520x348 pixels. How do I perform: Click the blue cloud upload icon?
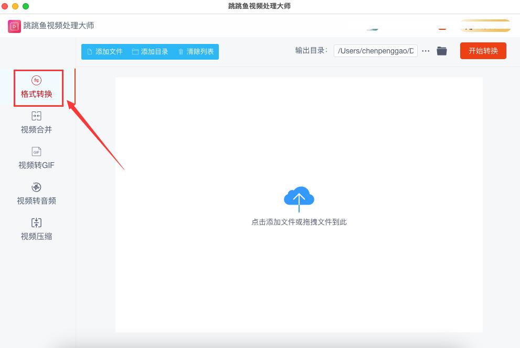tap(299, 198)
